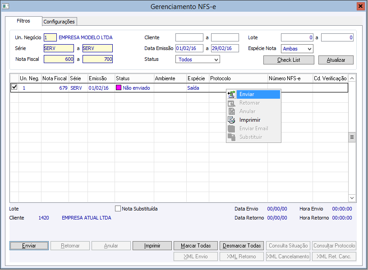Screen dimensions: 368x270
Task: Uncheck the row checkbox for nota 679
Action: (x=14, y=87)
